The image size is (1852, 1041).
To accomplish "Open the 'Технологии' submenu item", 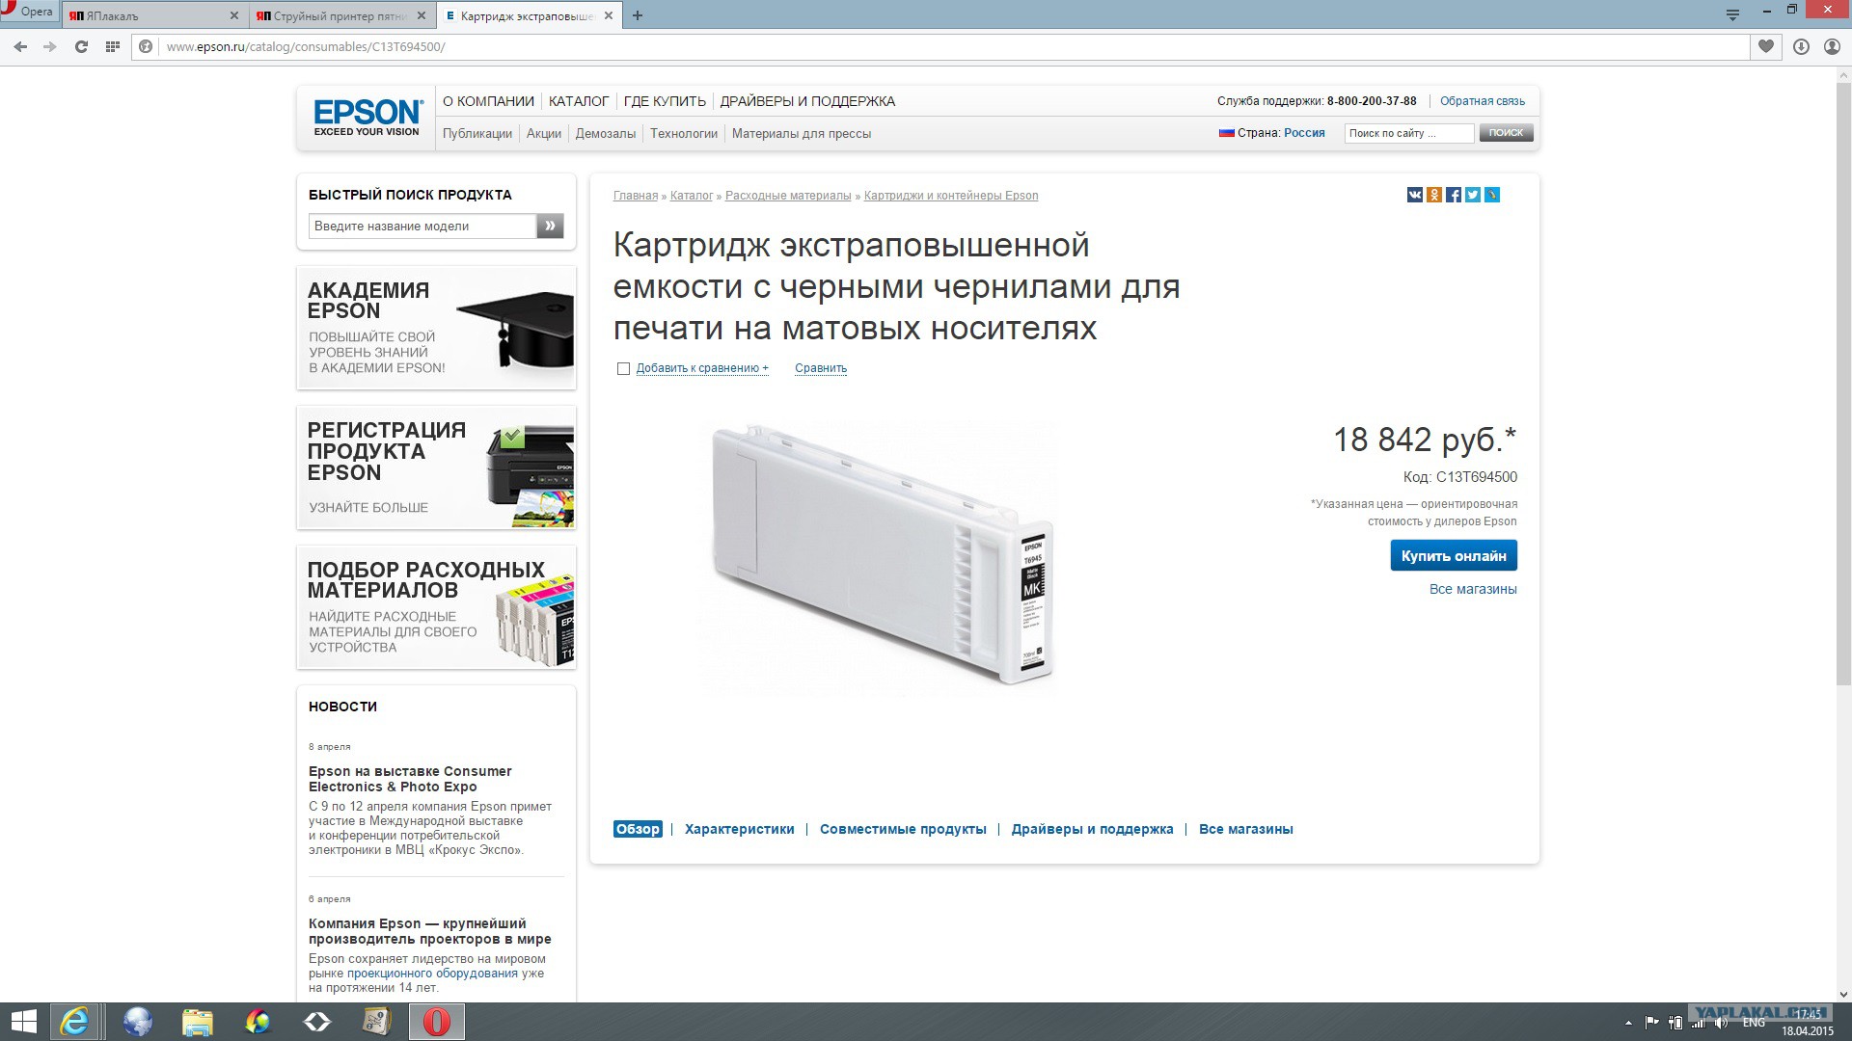I will coord(684,134).
